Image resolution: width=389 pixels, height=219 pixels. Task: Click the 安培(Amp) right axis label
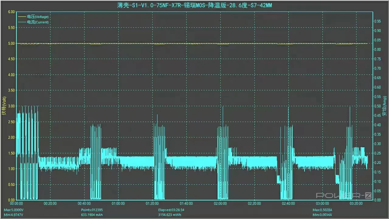pyautogui.click(x=385, y=106)
